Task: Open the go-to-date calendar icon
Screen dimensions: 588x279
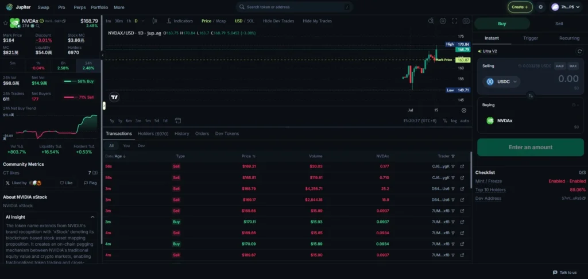Action: click(x=178, y=121)
